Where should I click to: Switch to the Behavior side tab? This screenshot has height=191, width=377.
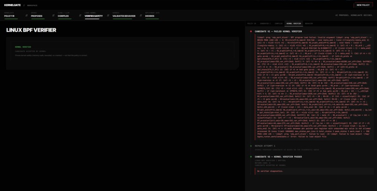[x=309, y=23]
